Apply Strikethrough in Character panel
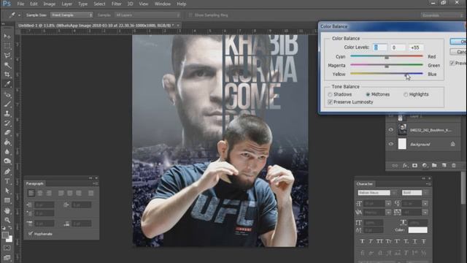The image size is (467, 263). click(423, 241)
